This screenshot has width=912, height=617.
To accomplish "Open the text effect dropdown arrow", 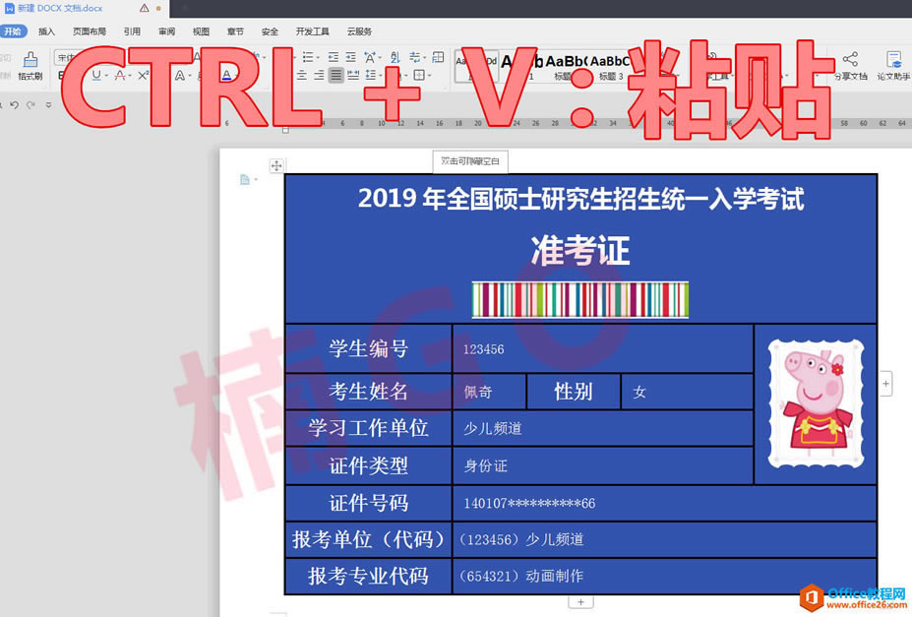I will point(190,76).
